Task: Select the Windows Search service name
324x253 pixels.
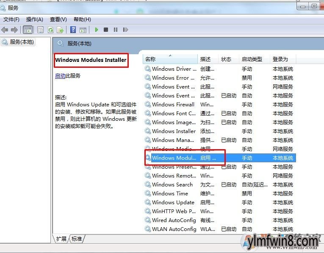Action: [x=172, y=185]
